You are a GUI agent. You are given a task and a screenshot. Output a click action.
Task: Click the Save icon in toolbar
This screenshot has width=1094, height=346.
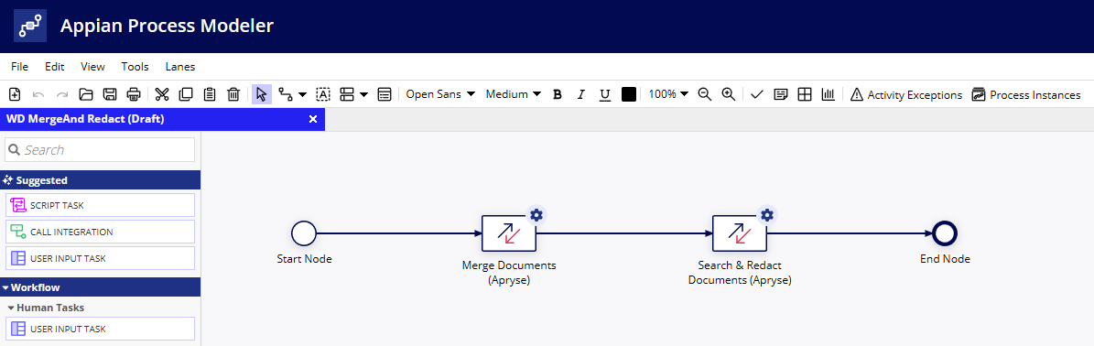click(x=110, y=94)
